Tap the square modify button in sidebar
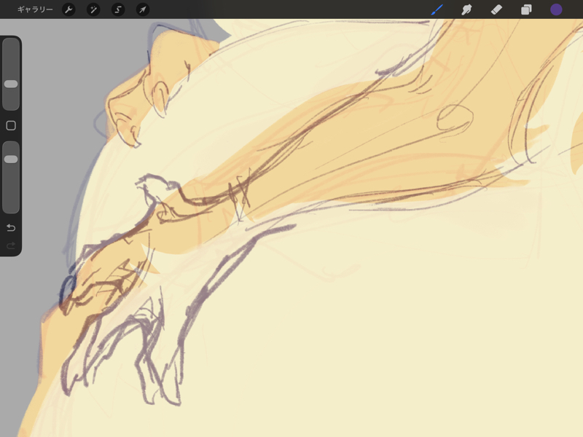This screenshot has width=583, height=437. [11, 125]
